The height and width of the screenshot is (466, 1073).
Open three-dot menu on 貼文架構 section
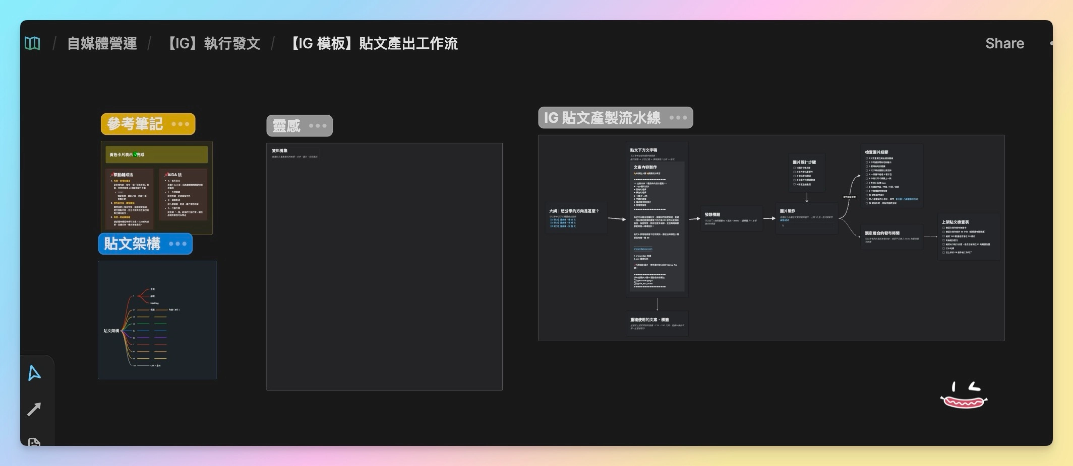pyautogui.click(x=177, y=244)
